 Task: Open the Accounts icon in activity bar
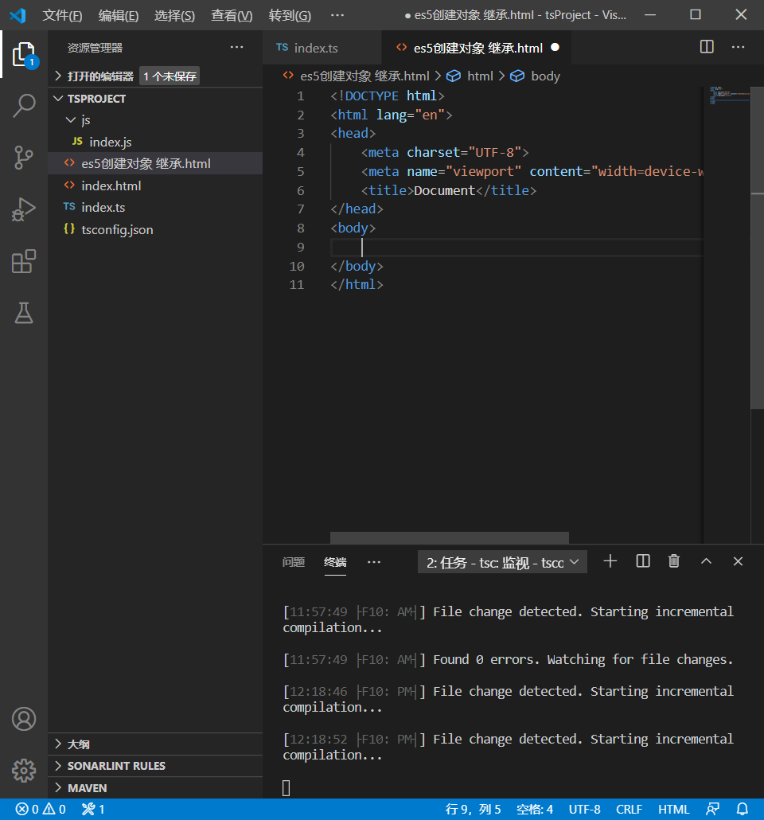[x=24, y=719]
